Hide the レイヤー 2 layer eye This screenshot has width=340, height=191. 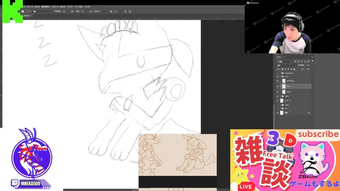click(x=277, y=101)
